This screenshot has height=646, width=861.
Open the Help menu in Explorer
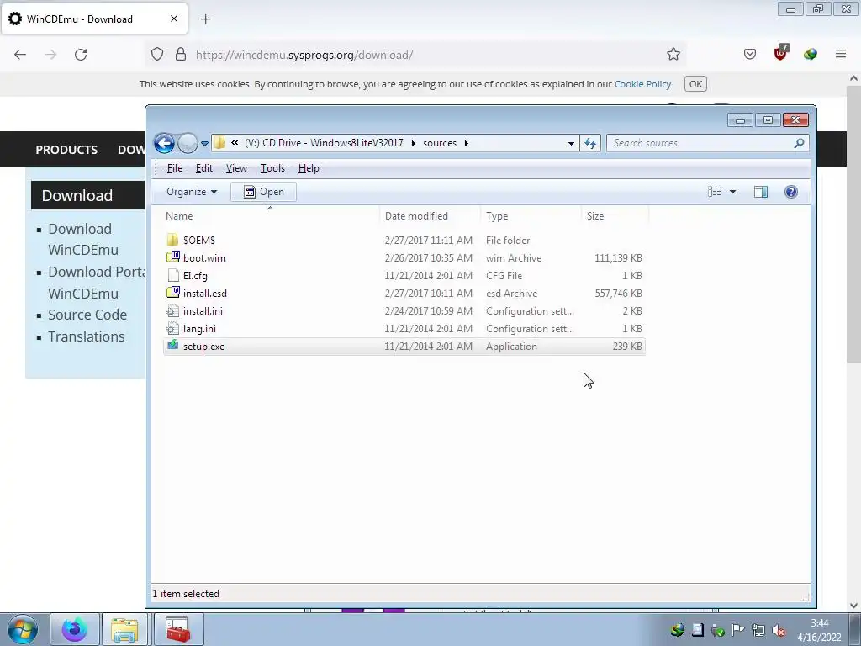tap(309, 168)
